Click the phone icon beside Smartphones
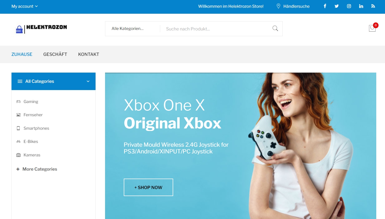The width and height of the screenshot is (385, 219). coord(18,128)
